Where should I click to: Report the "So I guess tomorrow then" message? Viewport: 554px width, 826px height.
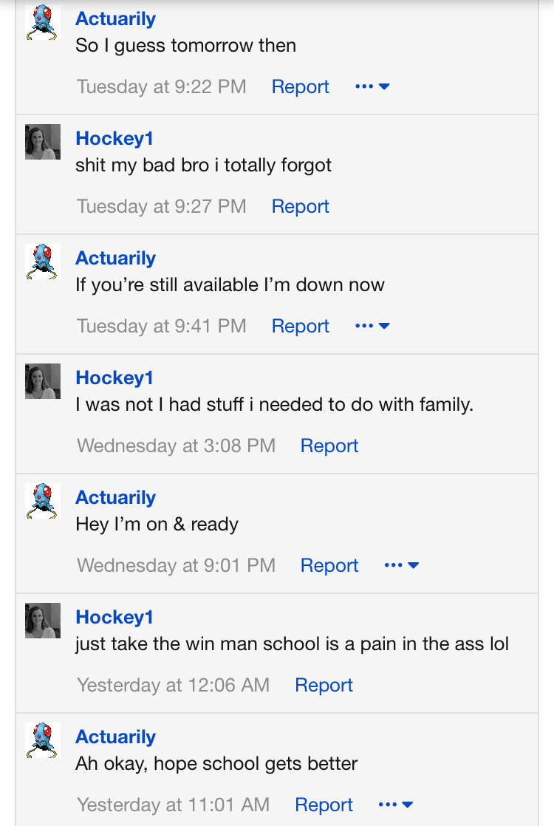coord(300,86)
